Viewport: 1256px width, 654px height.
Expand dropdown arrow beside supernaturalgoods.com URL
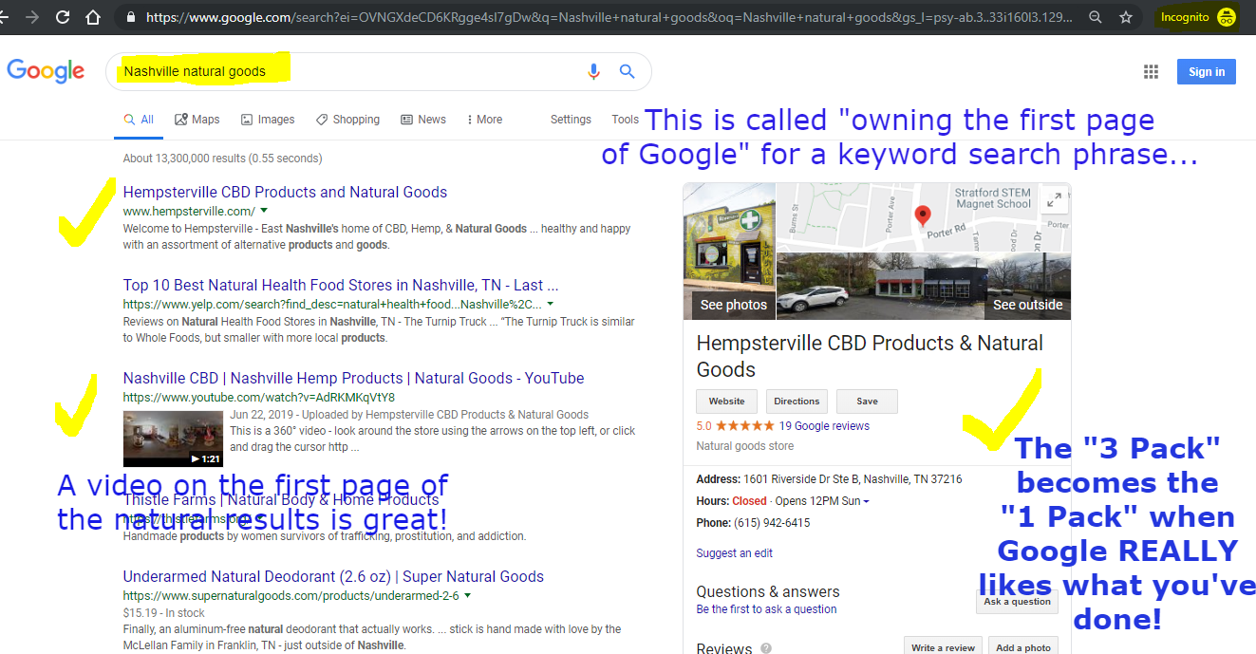468,596
